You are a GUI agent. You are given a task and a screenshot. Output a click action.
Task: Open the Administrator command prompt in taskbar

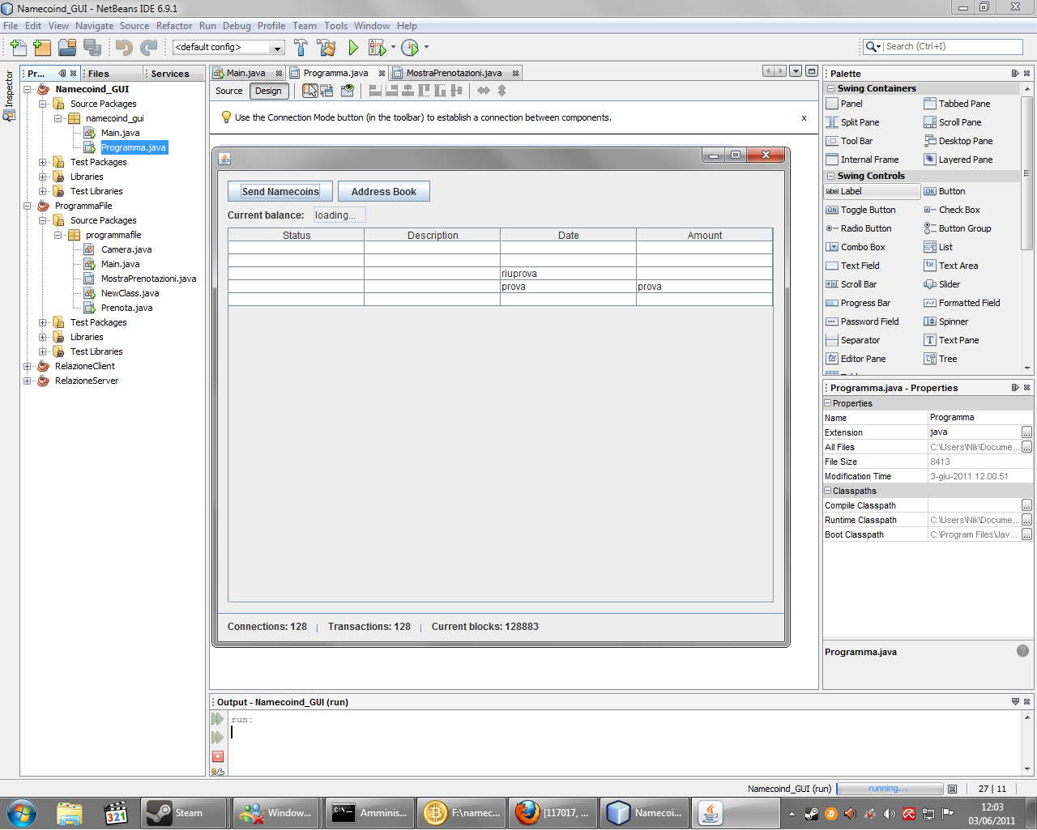tap(369, 813)
